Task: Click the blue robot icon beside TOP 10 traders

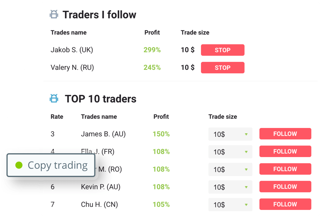Action: pyautogui.click(x=54, y=98)
